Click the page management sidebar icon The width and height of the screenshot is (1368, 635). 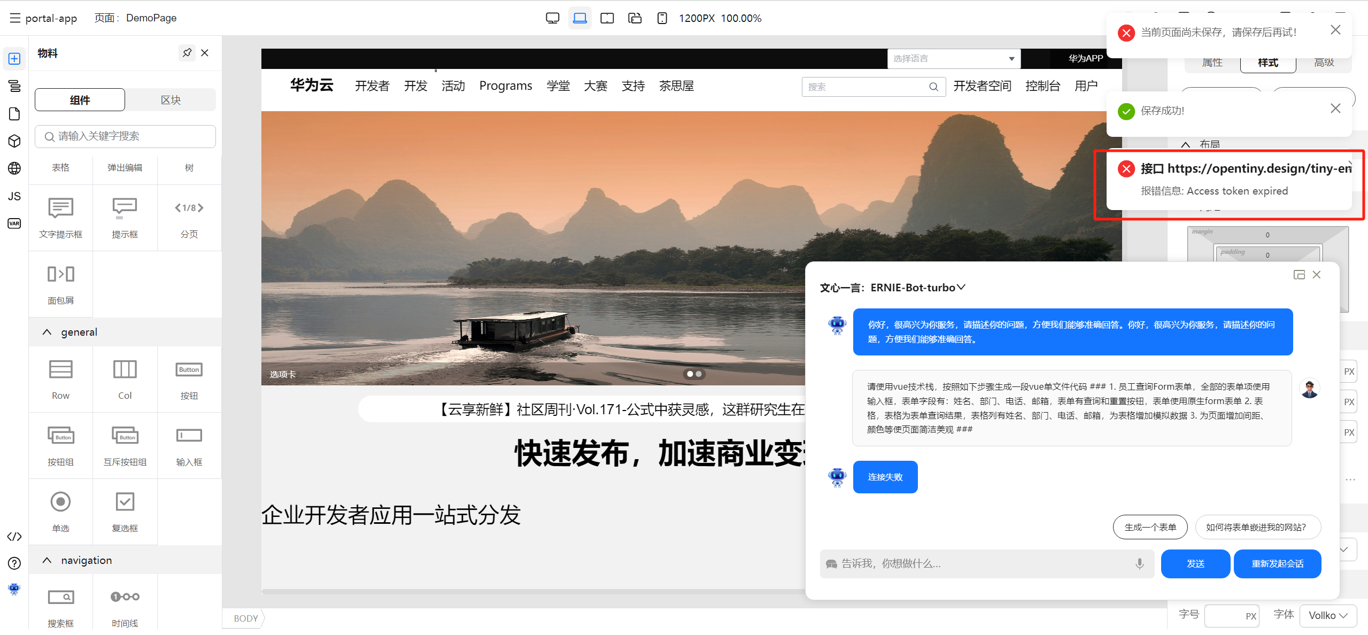pyautogui.click(x=14, y=114)
